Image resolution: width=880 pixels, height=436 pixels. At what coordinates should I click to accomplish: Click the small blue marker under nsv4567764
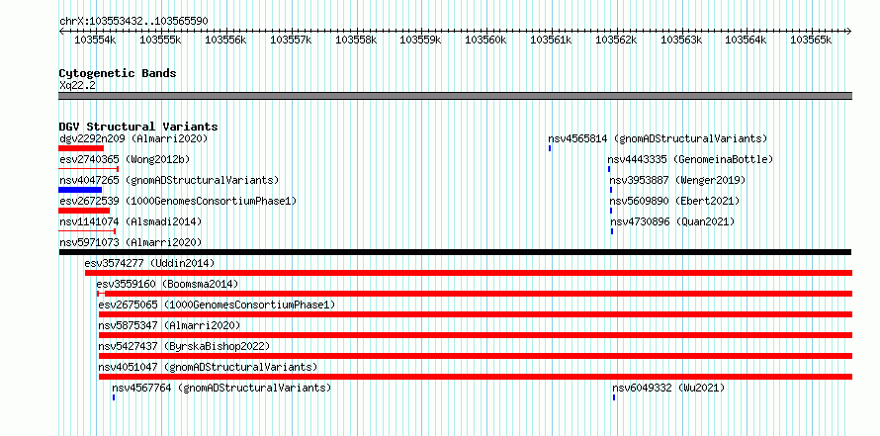tap(114, 397)
